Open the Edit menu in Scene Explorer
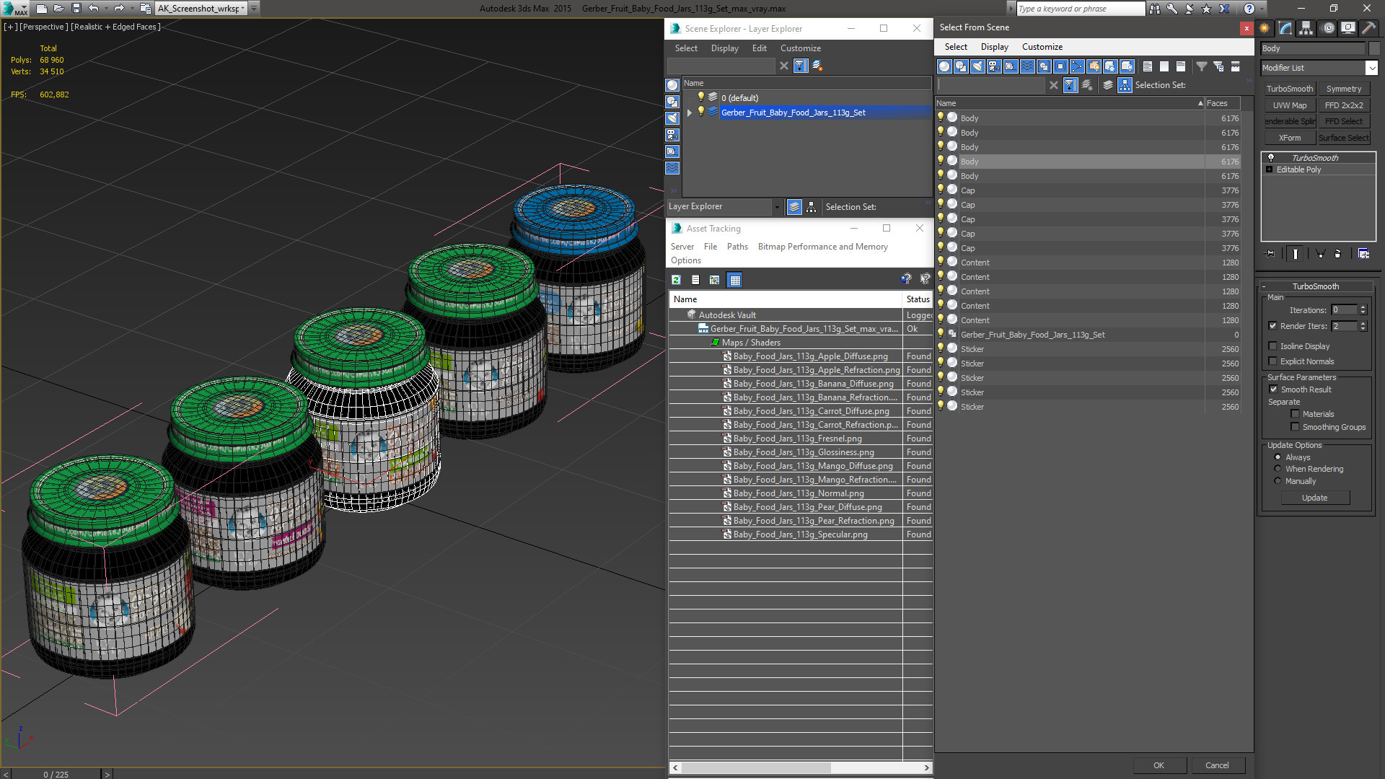1385x779 pixels. pyautogui.click(x=759, y=48)
